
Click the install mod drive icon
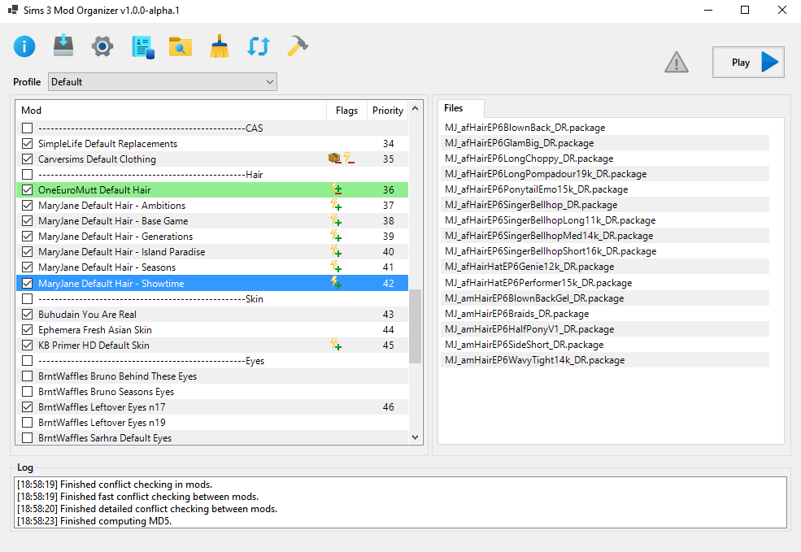point(63,46)
